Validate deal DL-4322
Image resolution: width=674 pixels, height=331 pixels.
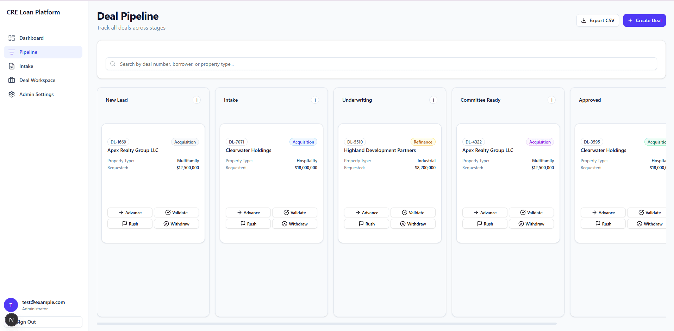click(x=531, y=212)
